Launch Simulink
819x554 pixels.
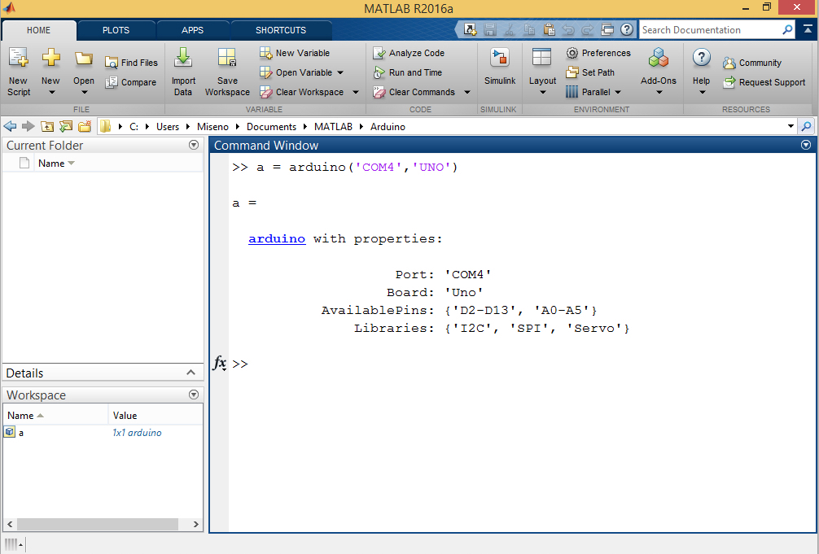(500, 67)
